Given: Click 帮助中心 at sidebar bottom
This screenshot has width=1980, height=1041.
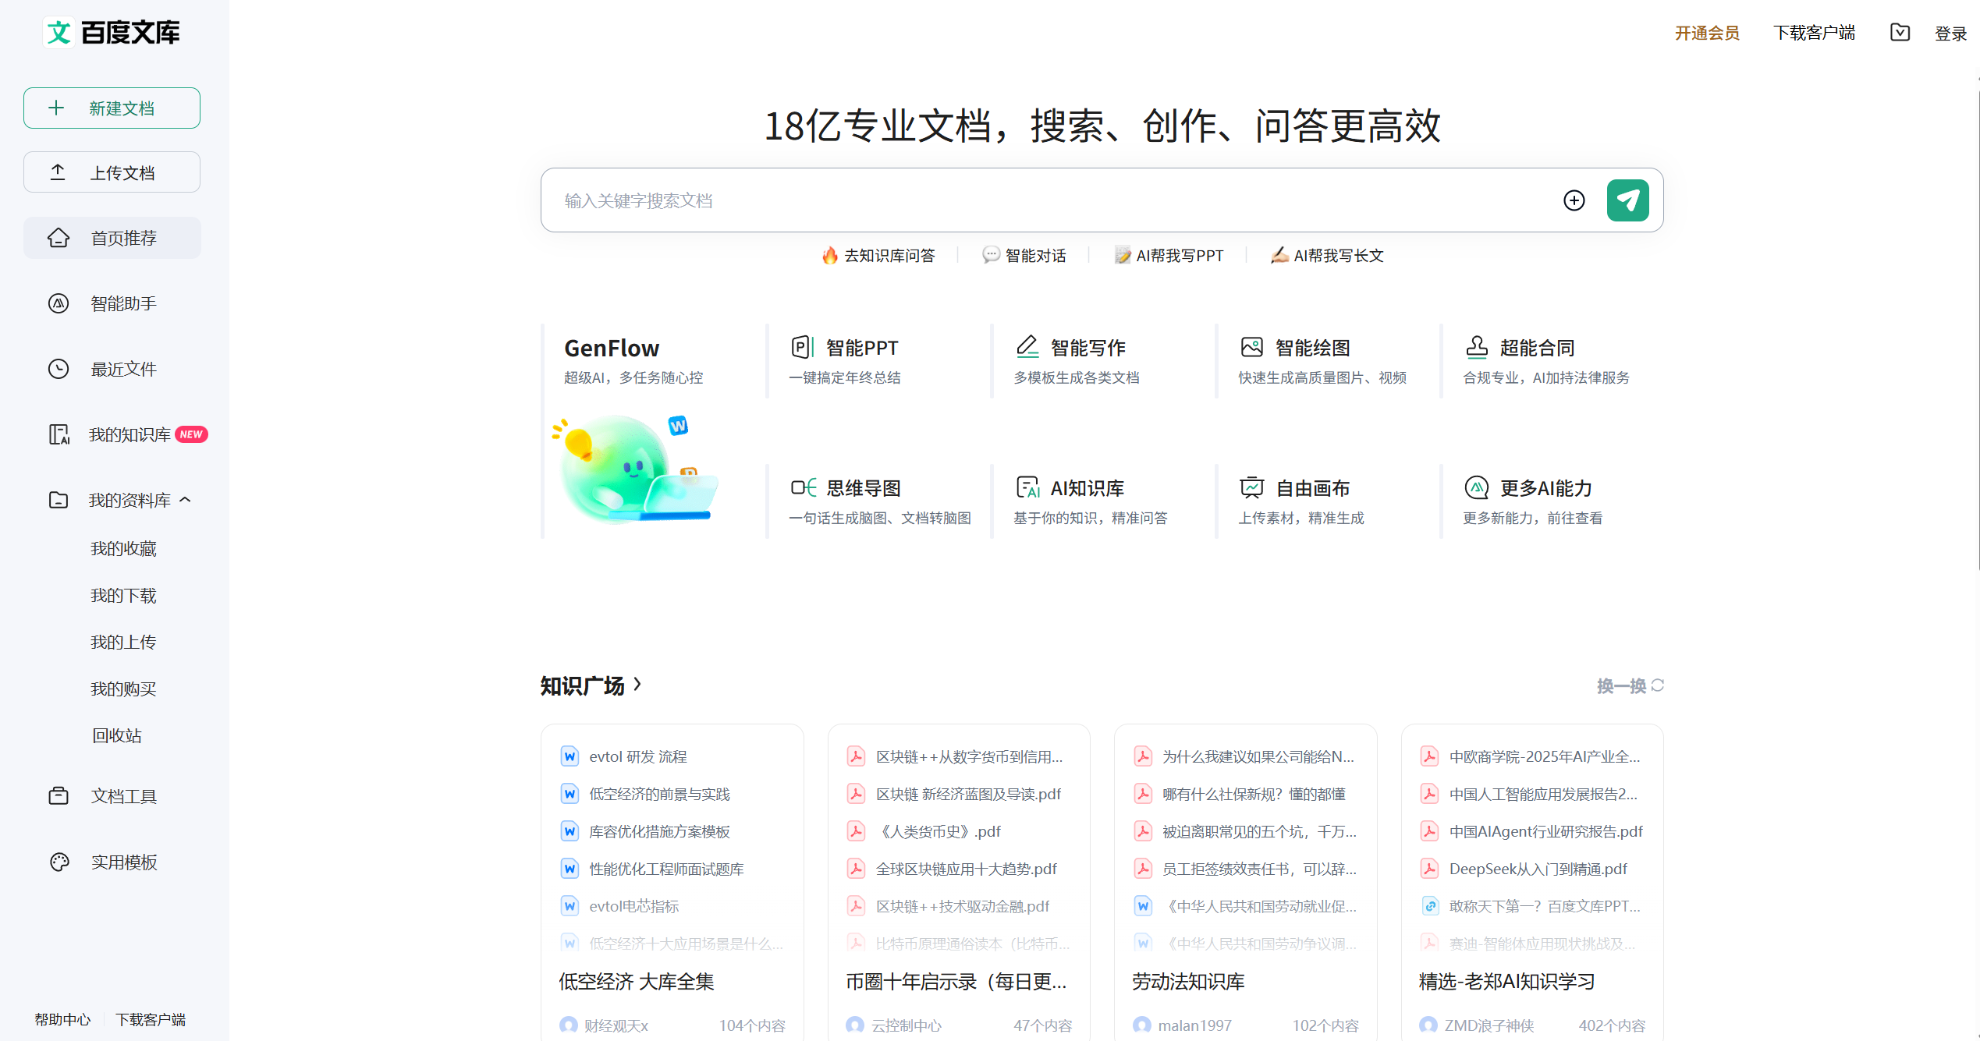Looking at the screenshot, I should click(x=62, y=1019).
